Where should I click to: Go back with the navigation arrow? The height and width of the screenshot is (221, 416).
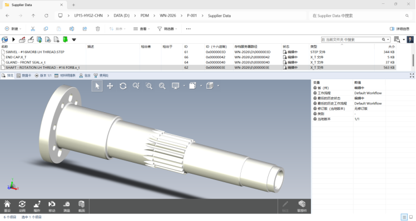pyautogui.click(x=7, y=16)
